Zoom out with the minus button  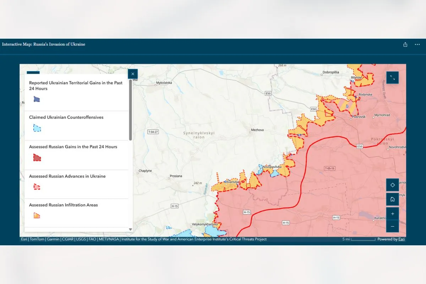tap(393, 226)
